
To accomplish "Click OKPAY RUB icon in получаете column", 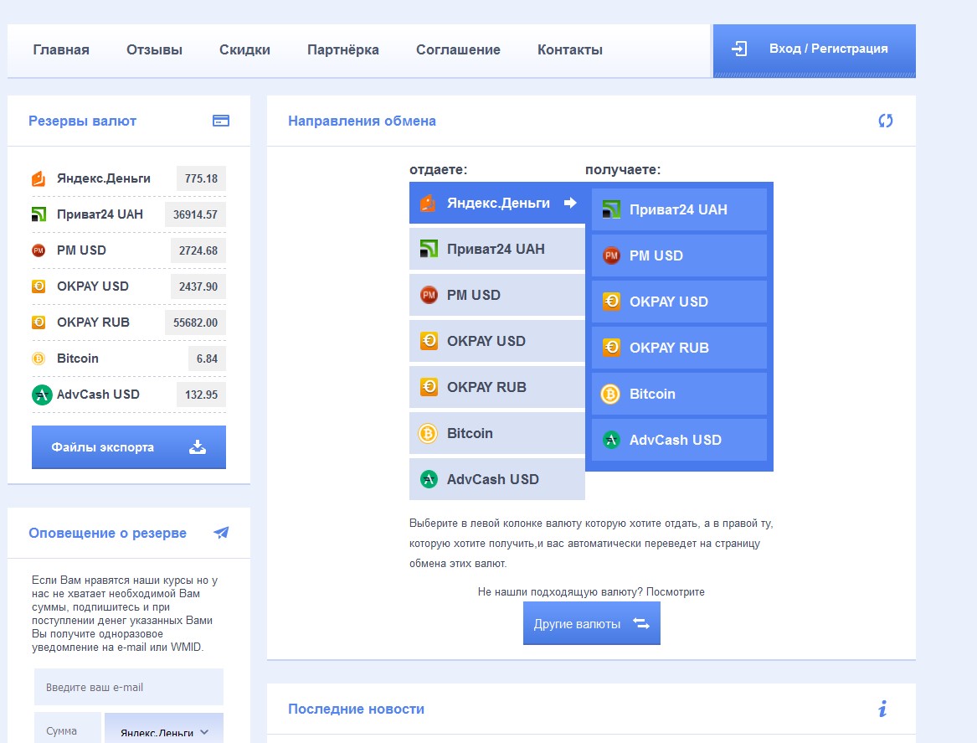I will 611,348.
